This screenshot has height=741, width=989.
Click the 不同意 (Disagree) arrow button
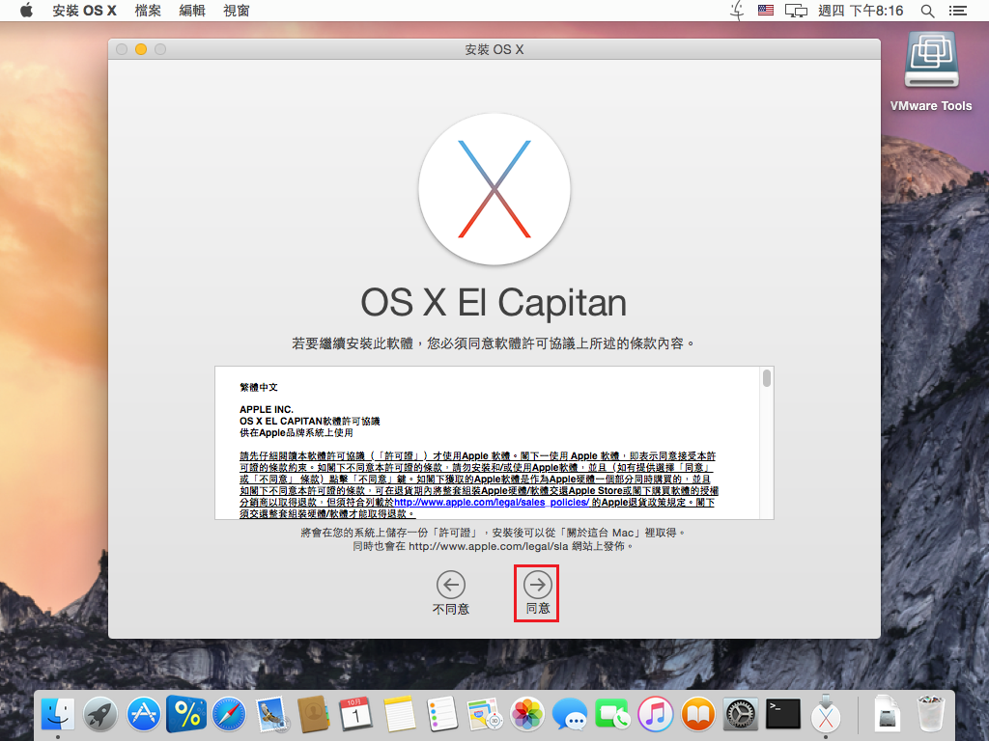pos(451,586)
